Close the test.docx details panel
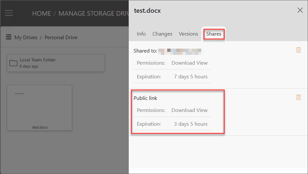This screenshot has width=308, height=174. click(x=300, y=10)
